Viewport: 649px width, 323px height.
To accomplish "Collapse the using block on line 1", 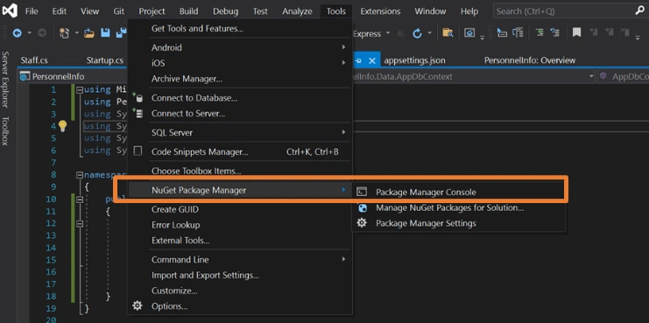I will click(x=80, y=89).
